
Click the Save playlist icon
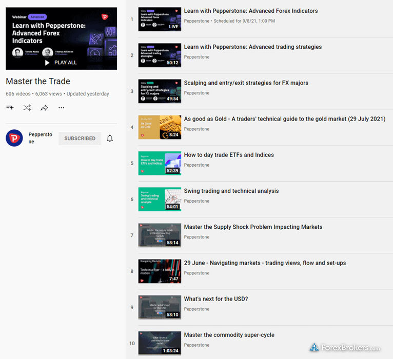pos(10,108)
